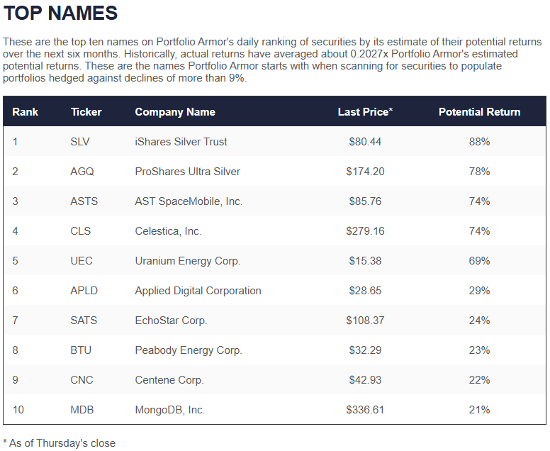Image resolution: width=550 pixels, height=451 pixels.
Task: Click MongoDB, Inc. company name
Action: point(170,410)
